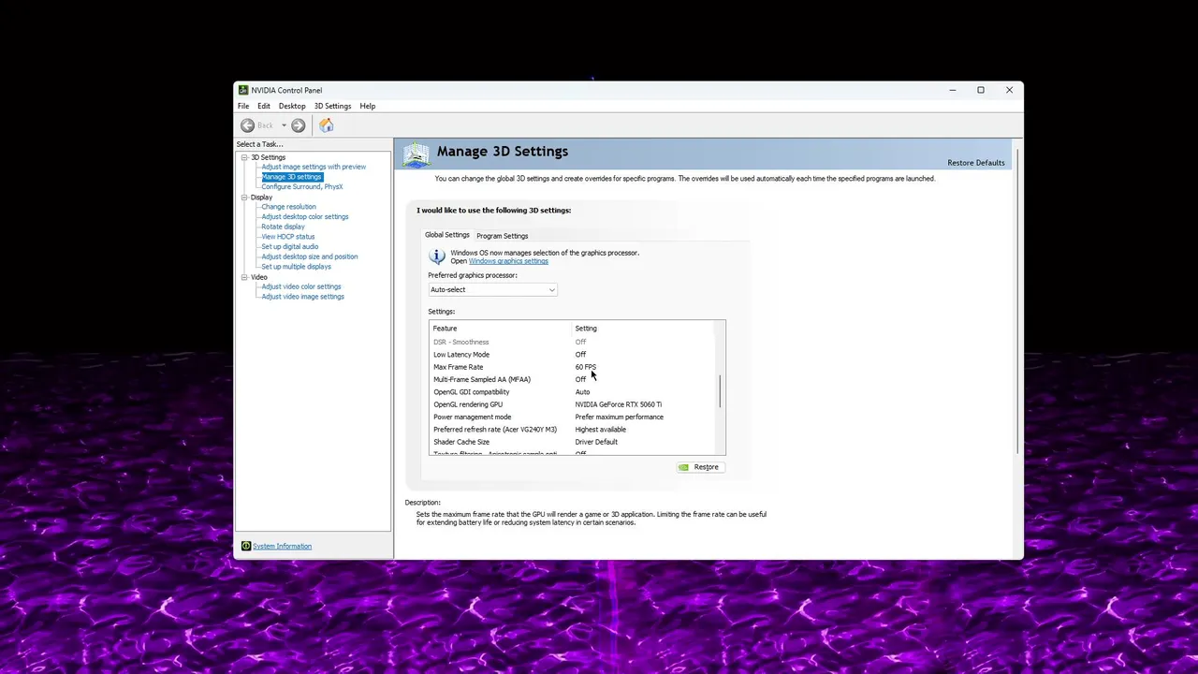Select Adjust desktop color settings
The height and width of the screenshot is (674, 1198).
tap(305, 217)
